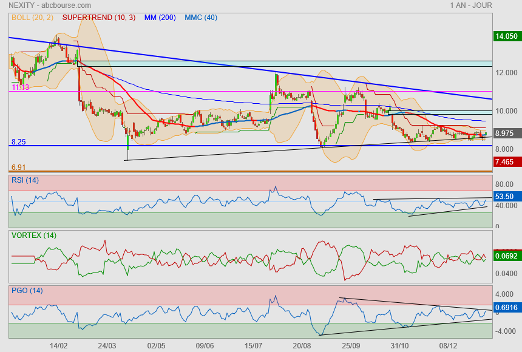The height and width of the screenshot is (352, 522).
Task: Click the Vortex value tag 0.0692
Action: pyautogui.click(x=506, y=256)
